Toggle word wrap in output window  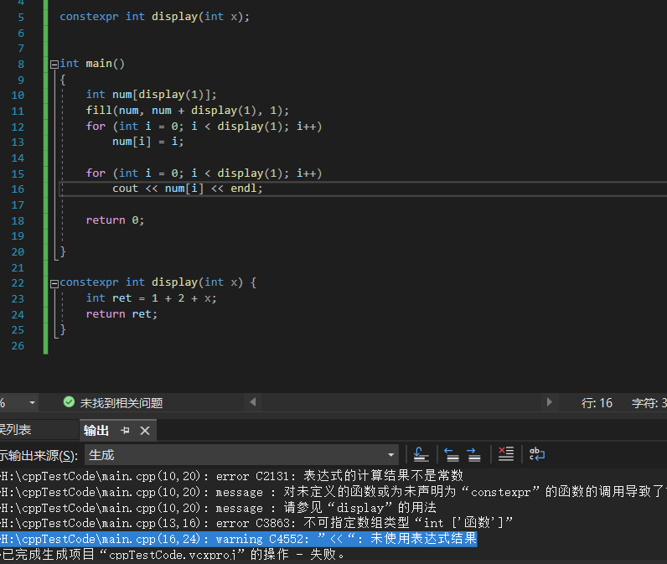(x=537, y=454)
